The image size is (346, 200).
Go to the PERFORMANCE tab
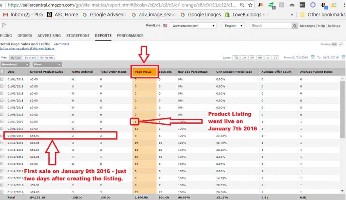pyautogui.click(x=130, y=35)
